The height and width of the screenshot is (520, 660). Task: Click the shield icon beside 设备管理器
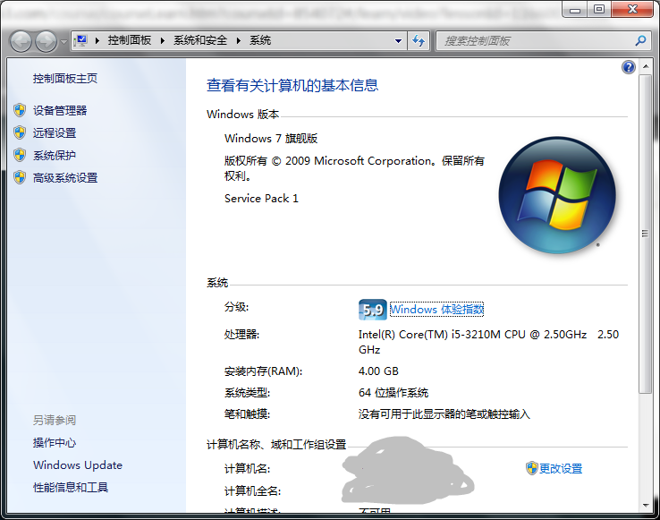(x=20, y=110)
